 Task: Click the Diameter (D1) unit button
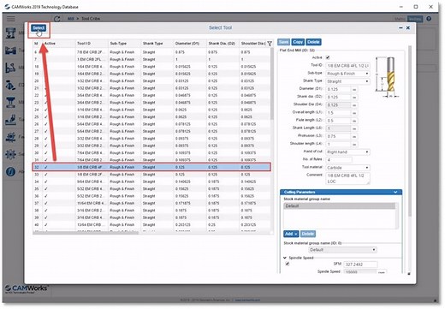tap(354, 89)
